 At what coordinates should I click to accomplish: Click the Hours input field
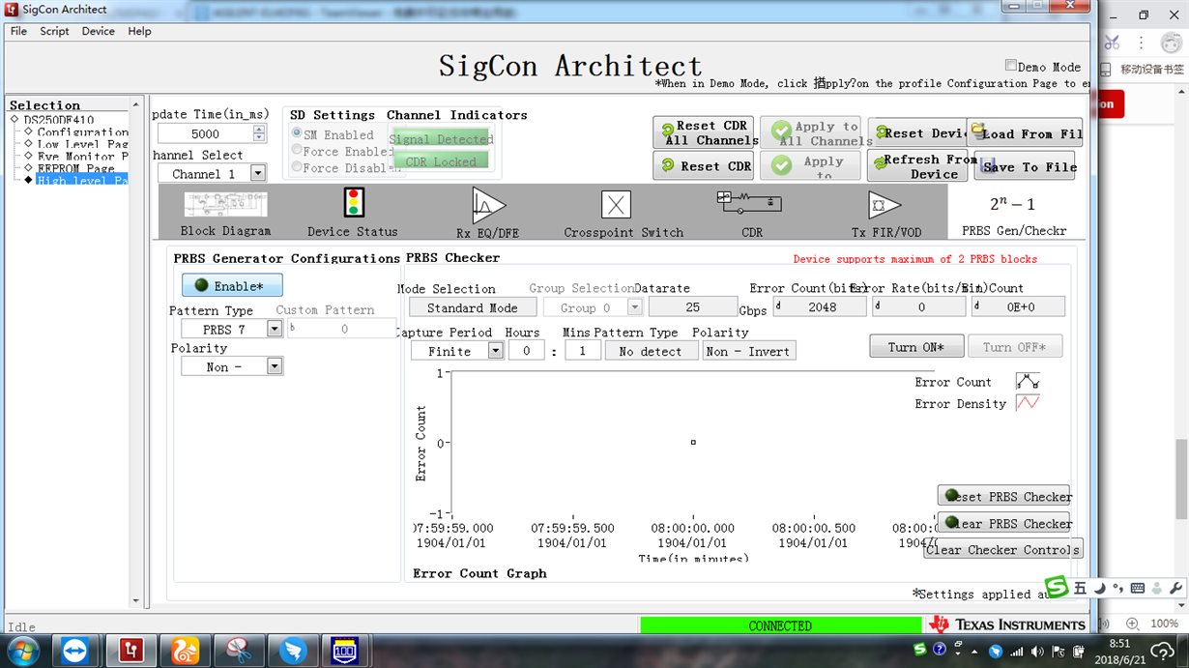pos(527,351)
